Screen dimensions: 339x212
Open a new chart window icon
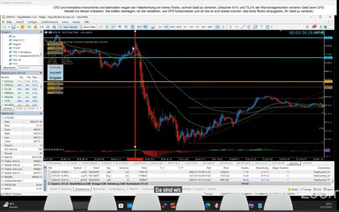point(4,27)
